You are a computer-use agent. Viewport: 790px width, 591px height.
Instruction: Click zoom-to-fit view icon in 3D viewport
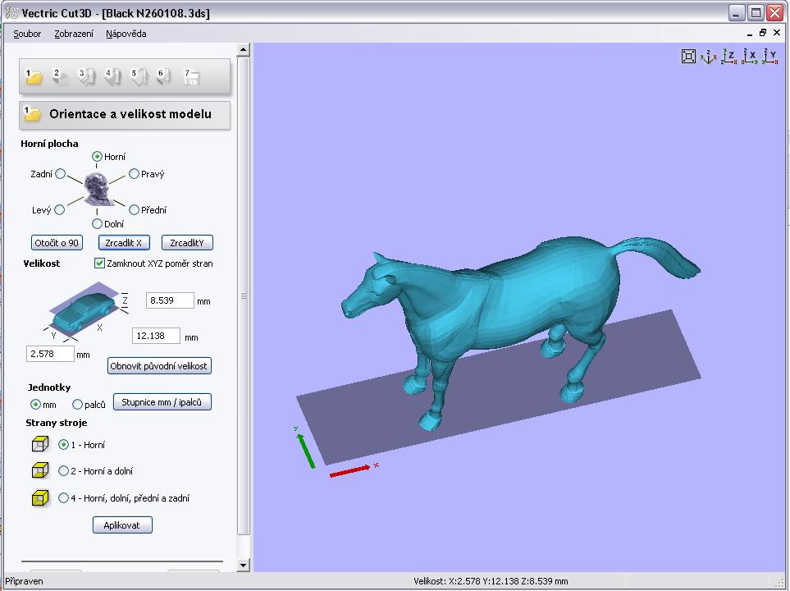(689, 57)
